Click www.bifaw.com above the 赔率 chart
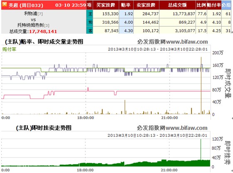The width and height of the screenshot is (233, 173). coord(187,42)
